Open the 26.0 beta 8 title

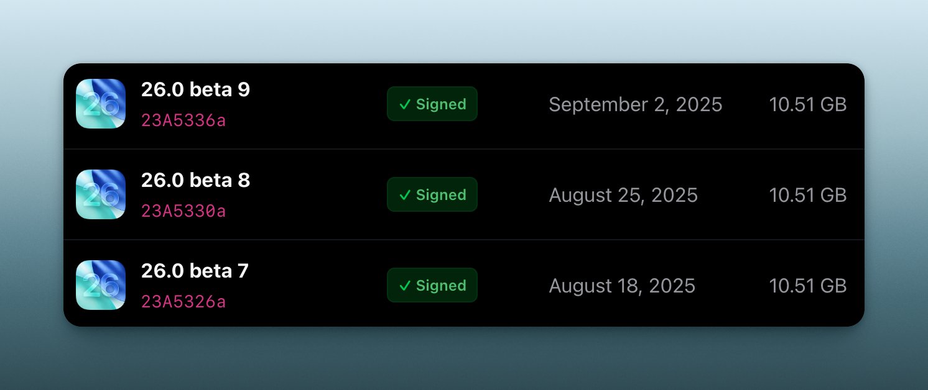[195, 181]
